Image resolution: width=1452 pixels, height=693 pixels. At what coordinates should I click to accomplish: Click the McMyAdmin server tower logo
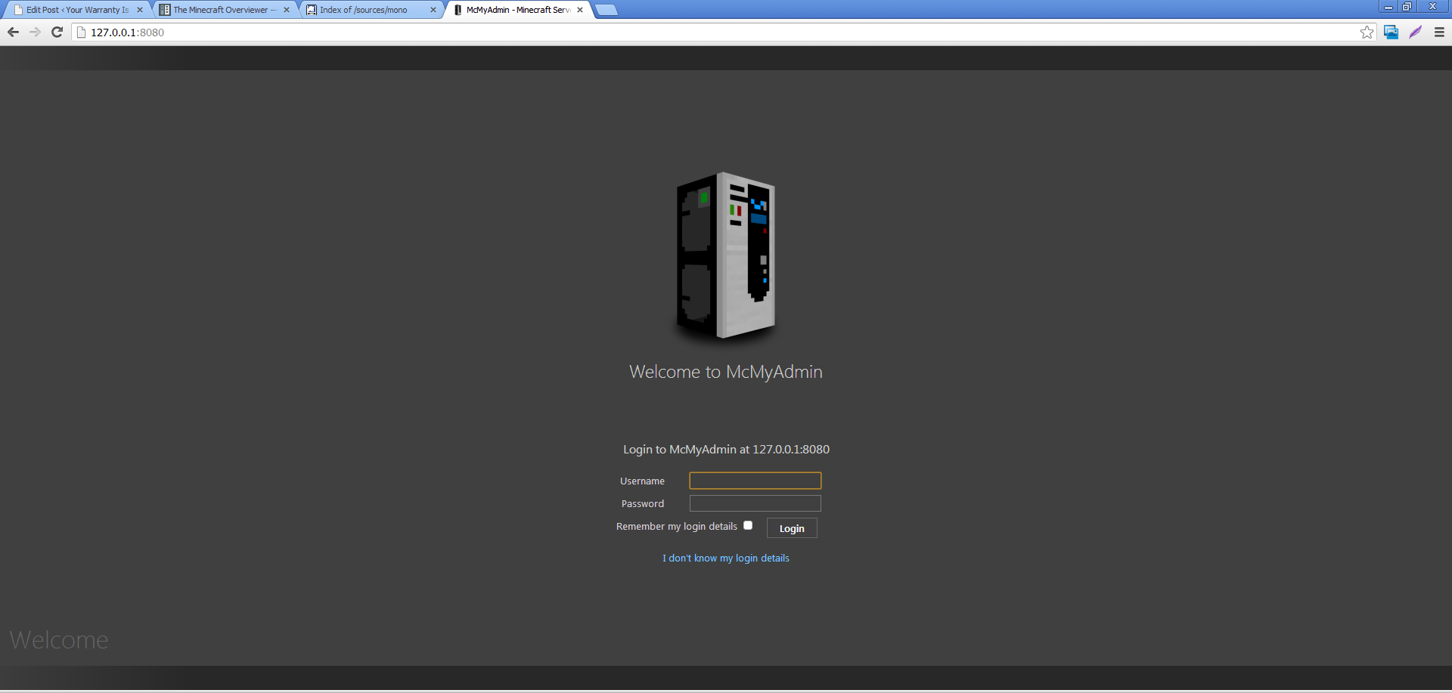click(725, 255)
